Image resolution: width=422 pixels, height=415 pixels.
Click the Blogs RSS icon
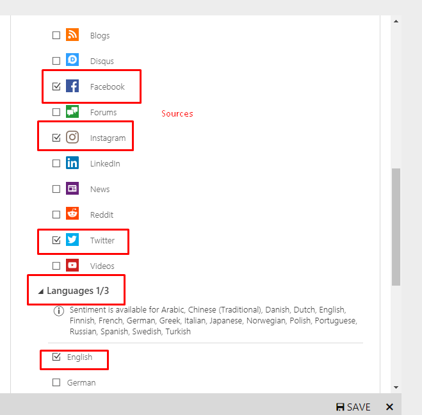tap(72, 35)
